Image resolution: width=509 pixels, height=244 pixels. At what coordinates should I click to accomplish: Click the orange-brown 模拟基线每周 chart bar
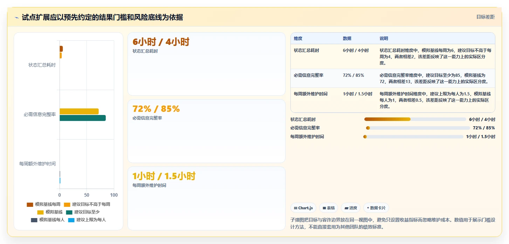61,49
